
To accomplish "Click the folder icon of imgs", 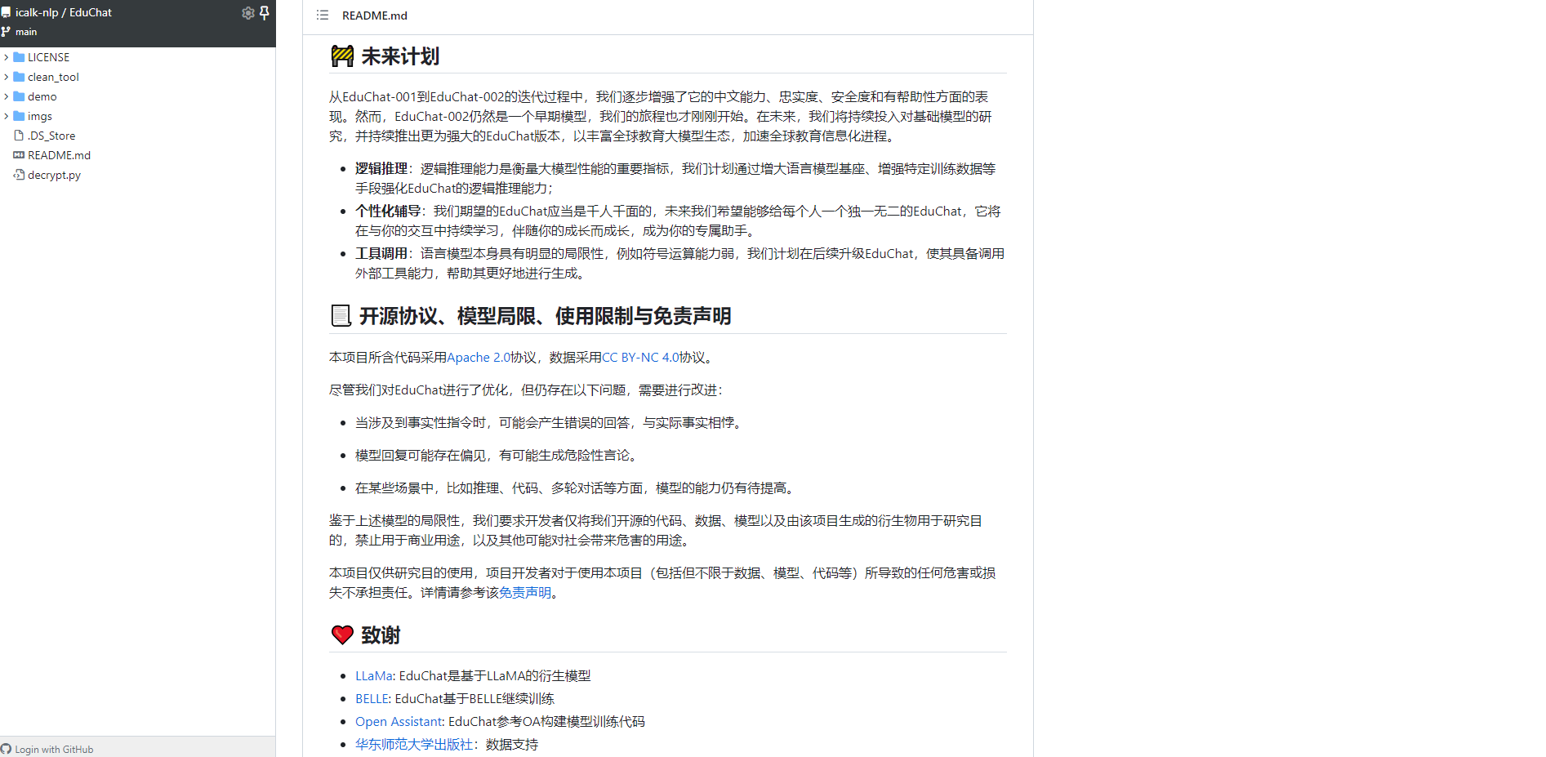I will [x=20, y=115].
